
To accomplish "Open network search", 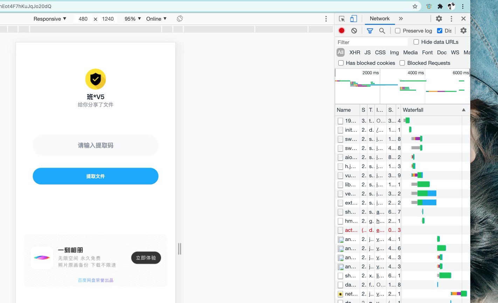I will pyautogui.click(x=382, y=31).
